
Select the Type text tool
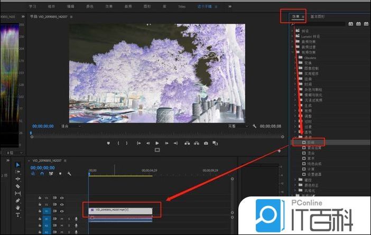point(17,215)
